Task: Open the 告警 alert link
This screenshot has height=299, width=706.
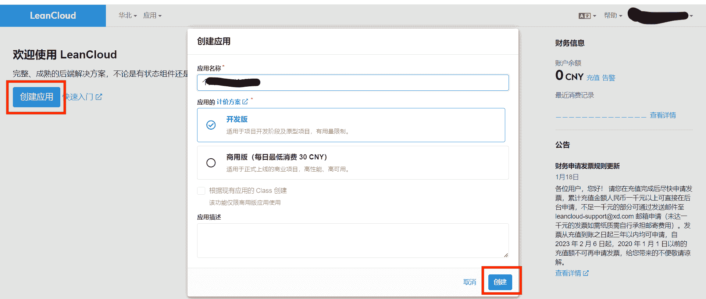Action: pyautogui.click(x=609, y=78)
